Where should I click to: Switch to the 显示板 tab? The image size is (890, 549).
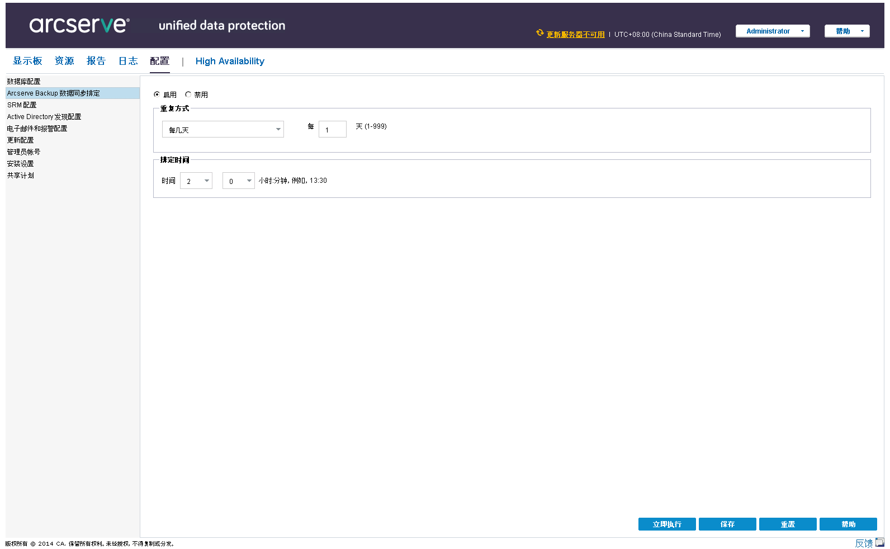pyautogui.click(x=27, y=61)
